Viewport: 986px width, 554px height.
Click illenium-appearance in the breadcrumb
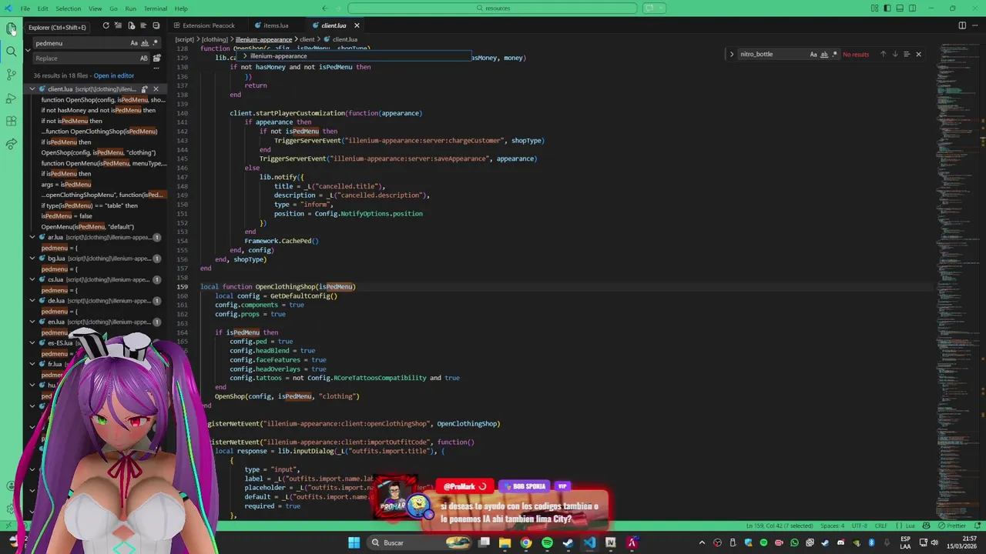click(263, 39)
